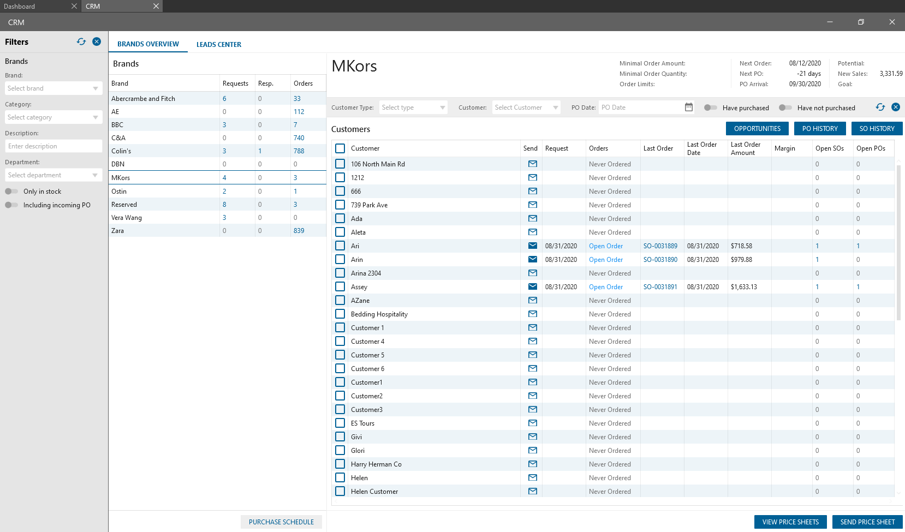Click the send envelope for 106 North Main Rd
The height and width of the screenshot is (532, 905).
point(533,164)
